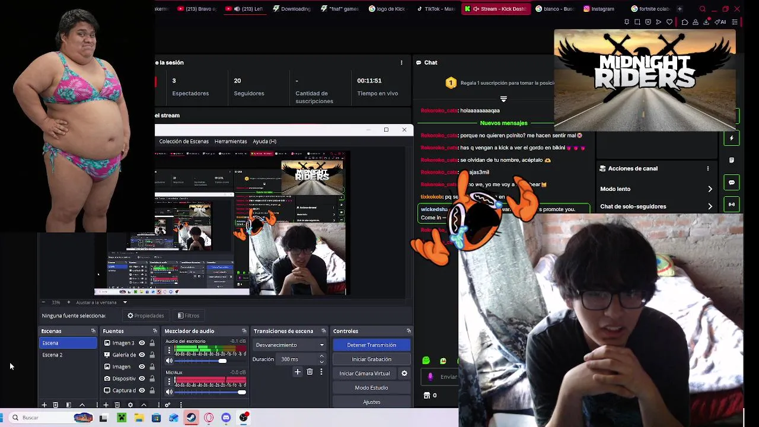Viewport: 759px width, 427px height.
Task: Mute the Audio del escritorio channel
Action: click(x=169, y=361)
